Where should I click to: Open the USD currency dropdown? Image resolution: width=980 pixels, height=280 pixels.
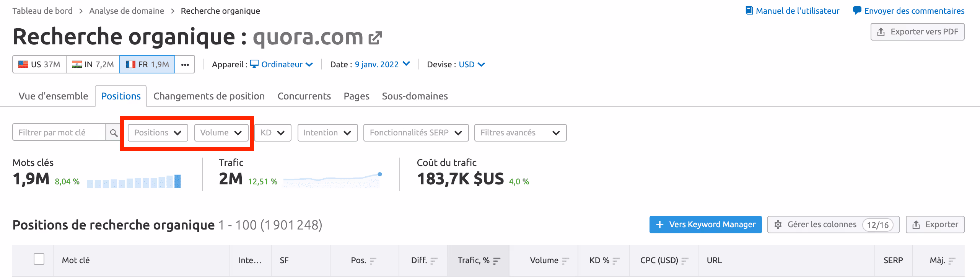click(x=472, y=64)
